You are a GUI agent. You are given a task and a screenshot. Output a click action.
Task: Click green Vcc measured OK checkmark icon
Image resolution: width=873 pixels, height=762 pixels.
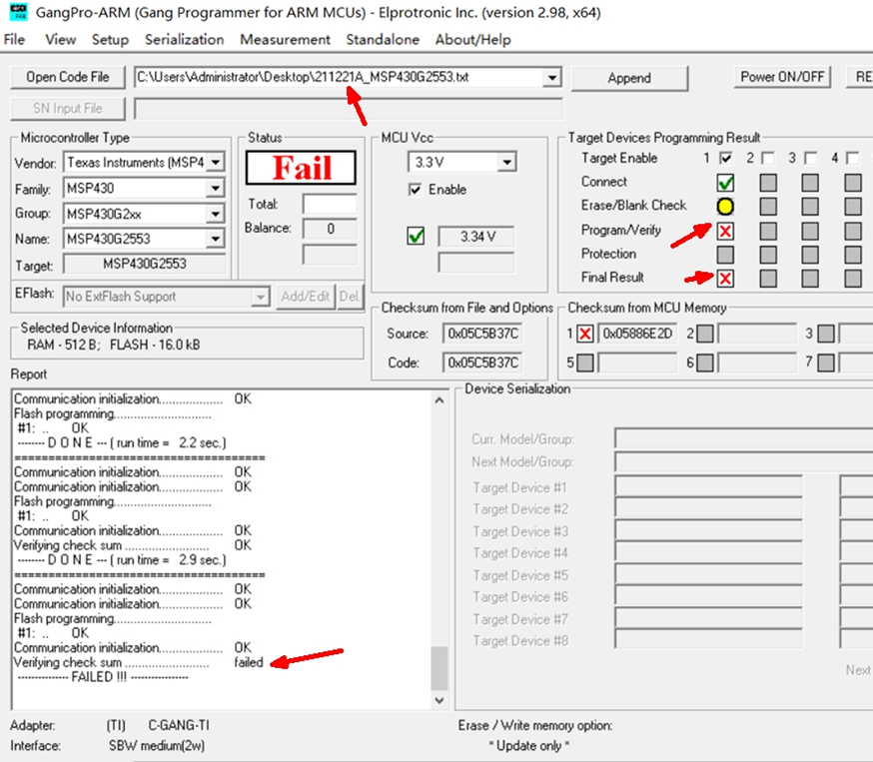(x=416, y=236)
